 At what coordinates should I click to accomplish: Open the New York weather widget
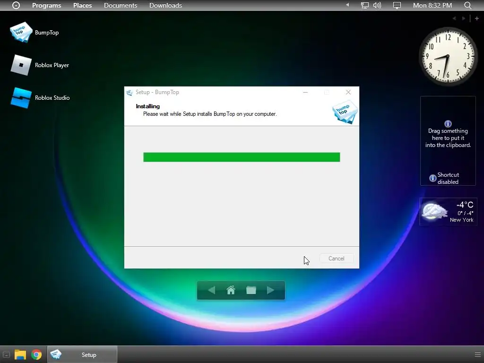coord(448,212)
